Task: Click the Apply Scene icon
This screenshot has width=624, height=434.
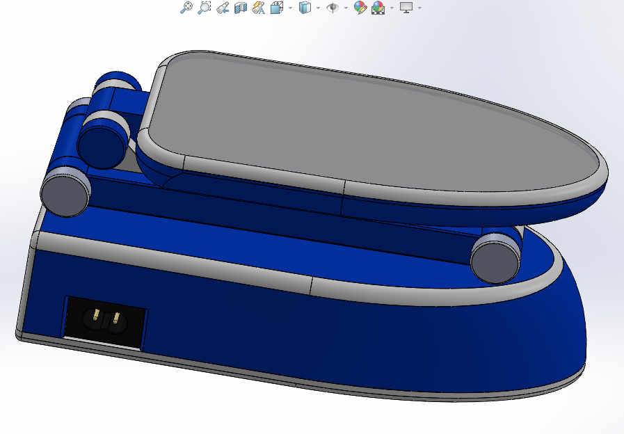Action: [x=378, y=8]
